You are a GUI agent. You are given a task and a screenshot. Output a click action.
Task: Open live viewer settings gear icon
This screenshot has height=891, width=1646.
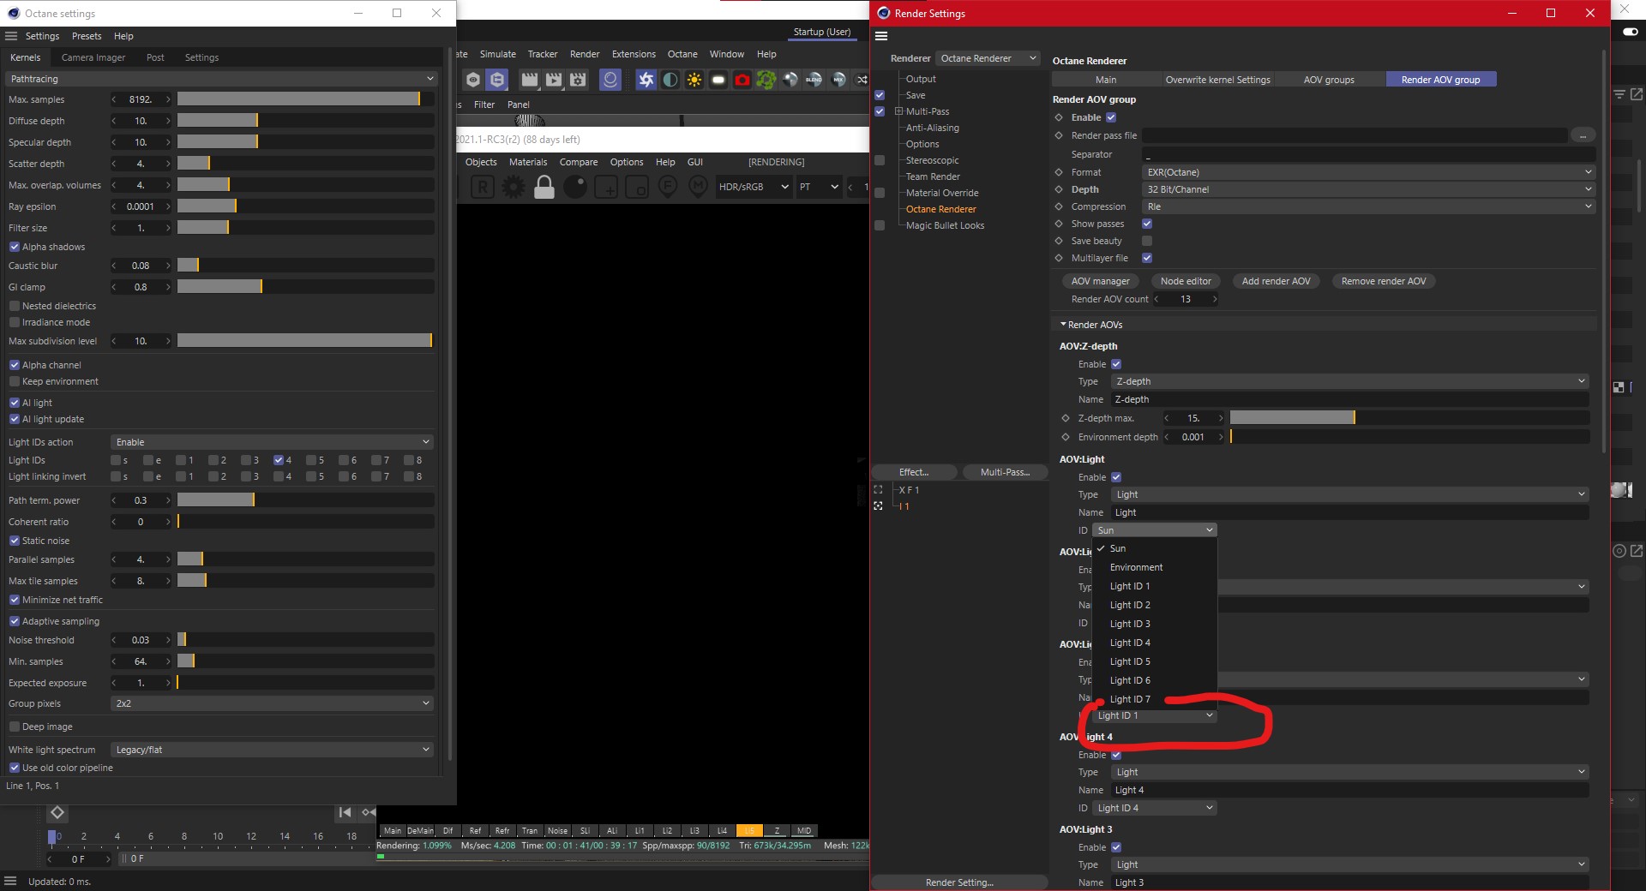pos(514,187)
